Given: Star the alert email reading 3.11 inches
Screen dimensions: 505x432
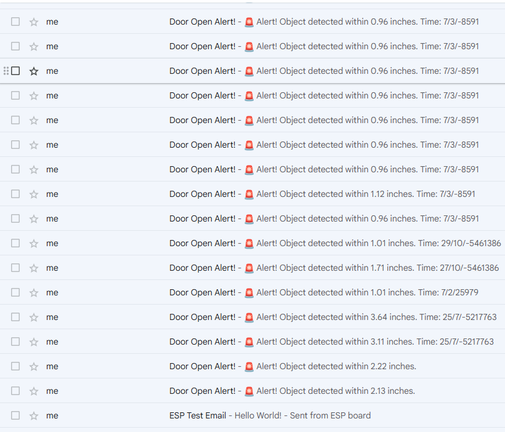Looking at the screenshot, I should [34, 342].
